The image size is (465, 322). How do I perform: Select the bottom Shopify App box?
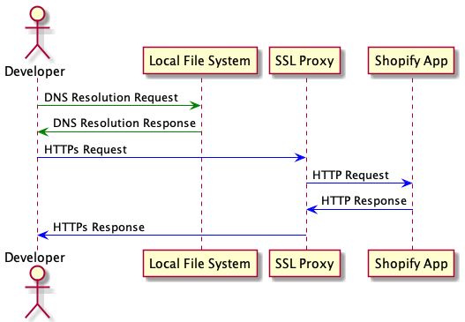coord(411,264)
